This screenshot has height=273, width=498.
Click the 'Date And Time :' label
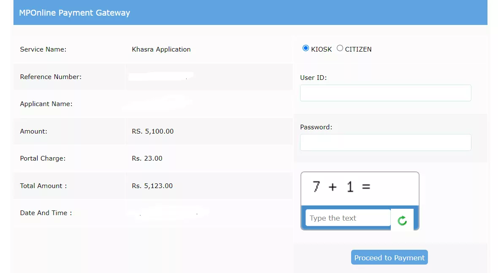pos(46,213)
